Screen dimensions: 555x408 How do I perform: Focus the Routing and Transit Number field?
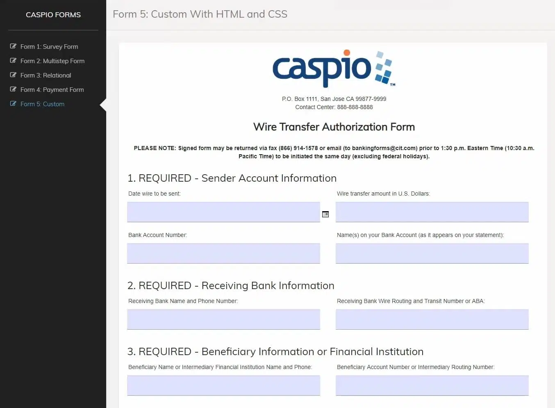432,319
